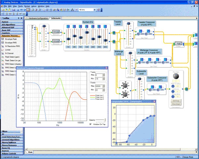Click first filter icon in Tweeter Crossover block

[140, 31]
